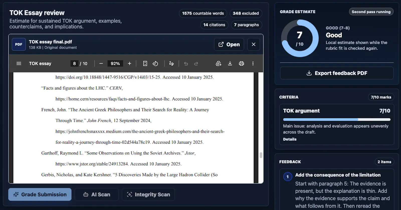Edit the current page number field
The image size is (401, 210).
pos(74,64)
